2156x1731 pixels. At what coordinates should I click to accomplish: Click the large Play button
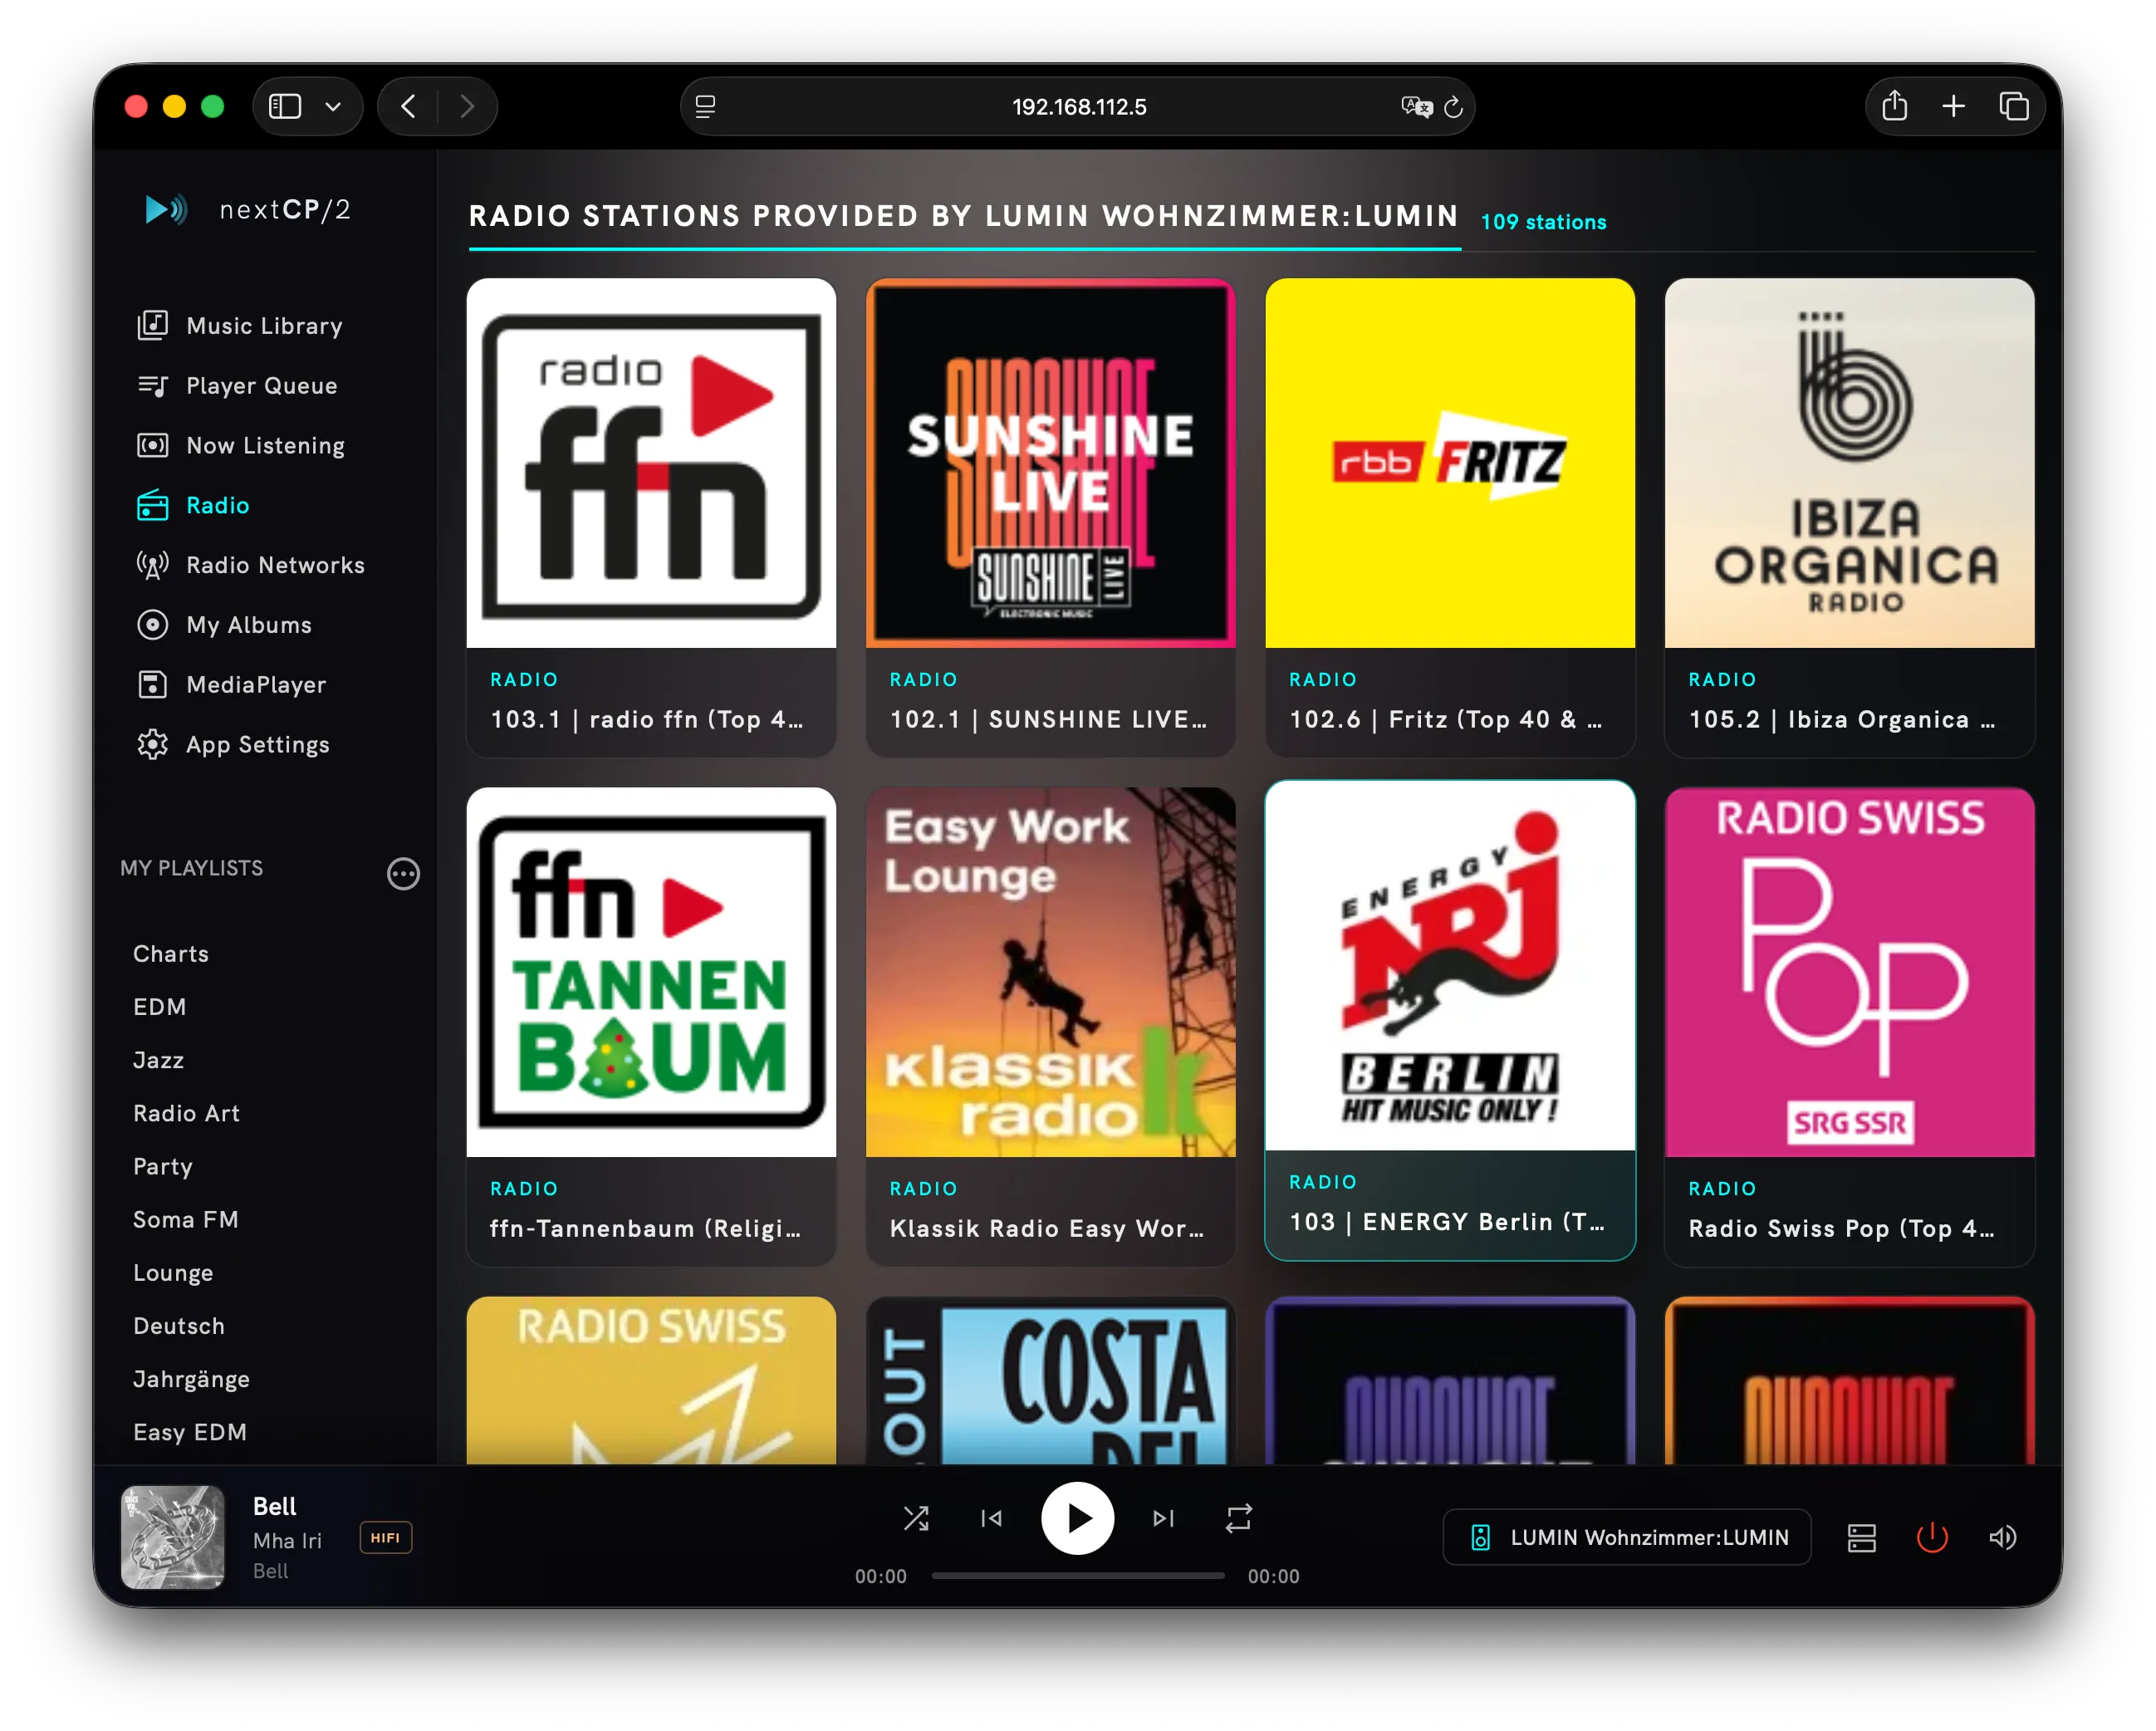pos(1077,1518)
